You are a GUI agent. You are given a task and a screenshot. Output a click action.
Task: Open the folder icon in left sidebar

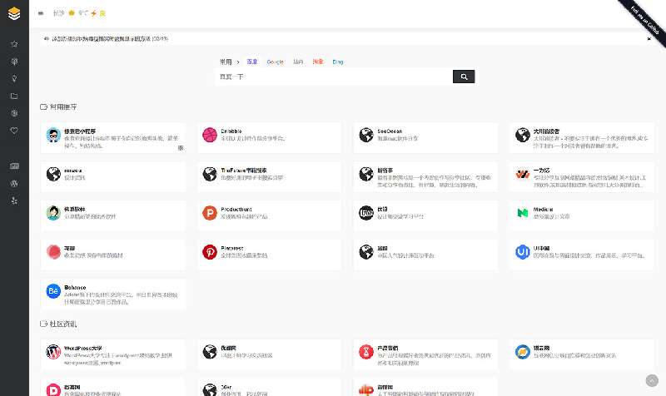(x=14, y=96)
